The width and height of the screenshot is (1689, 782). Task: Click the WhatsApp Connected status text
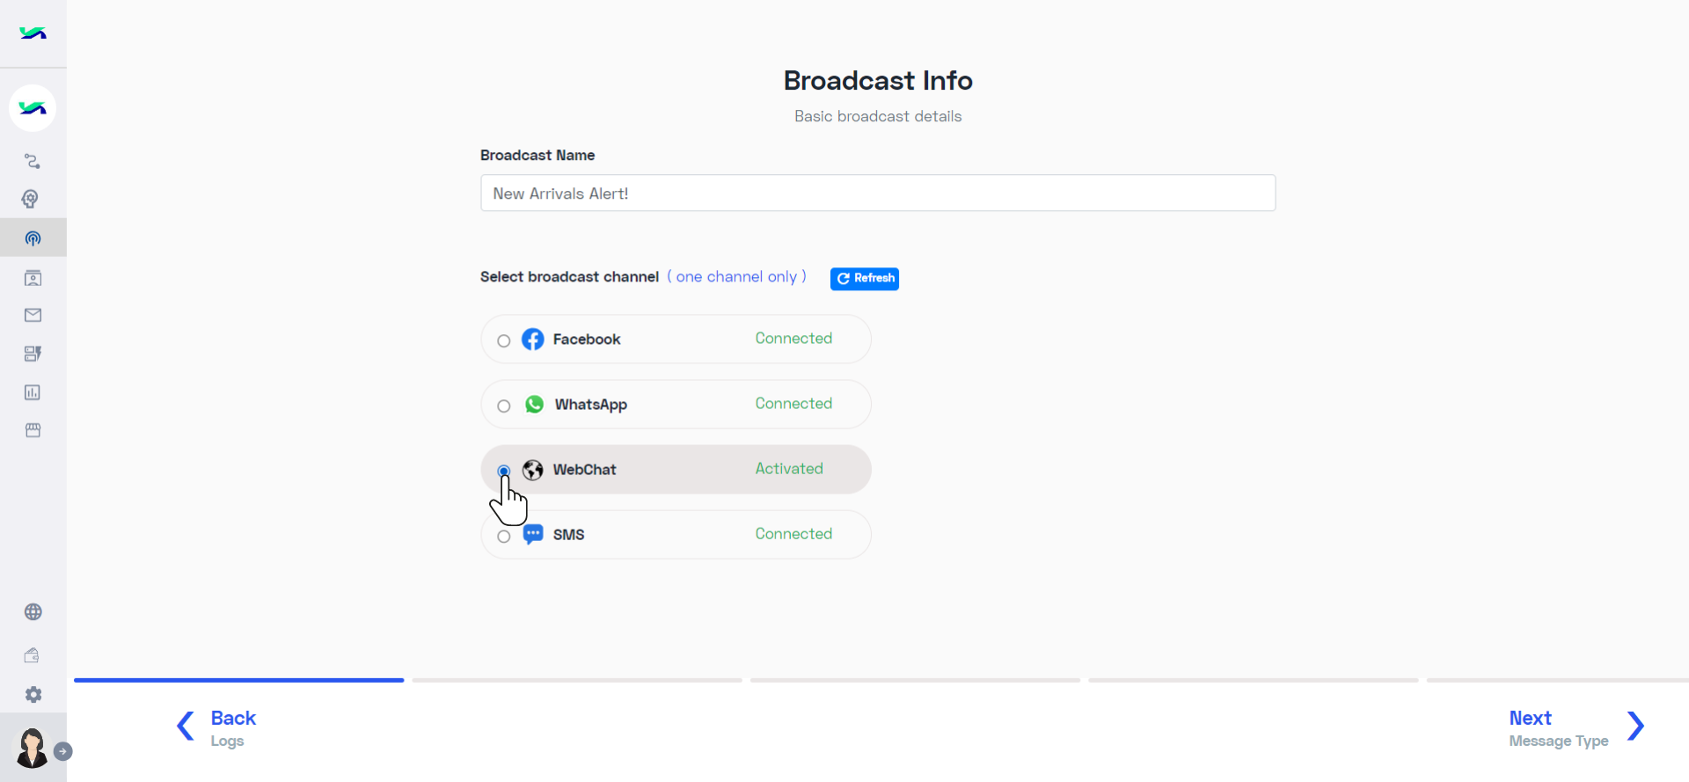[793, 404]
